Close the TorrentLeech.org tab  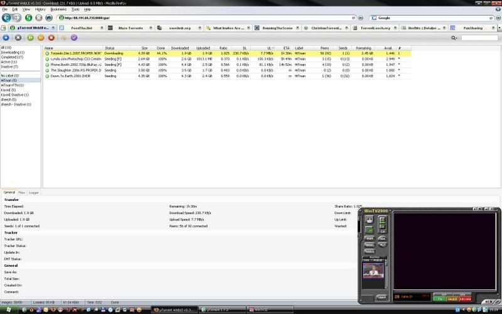click(x=395, y=28)
